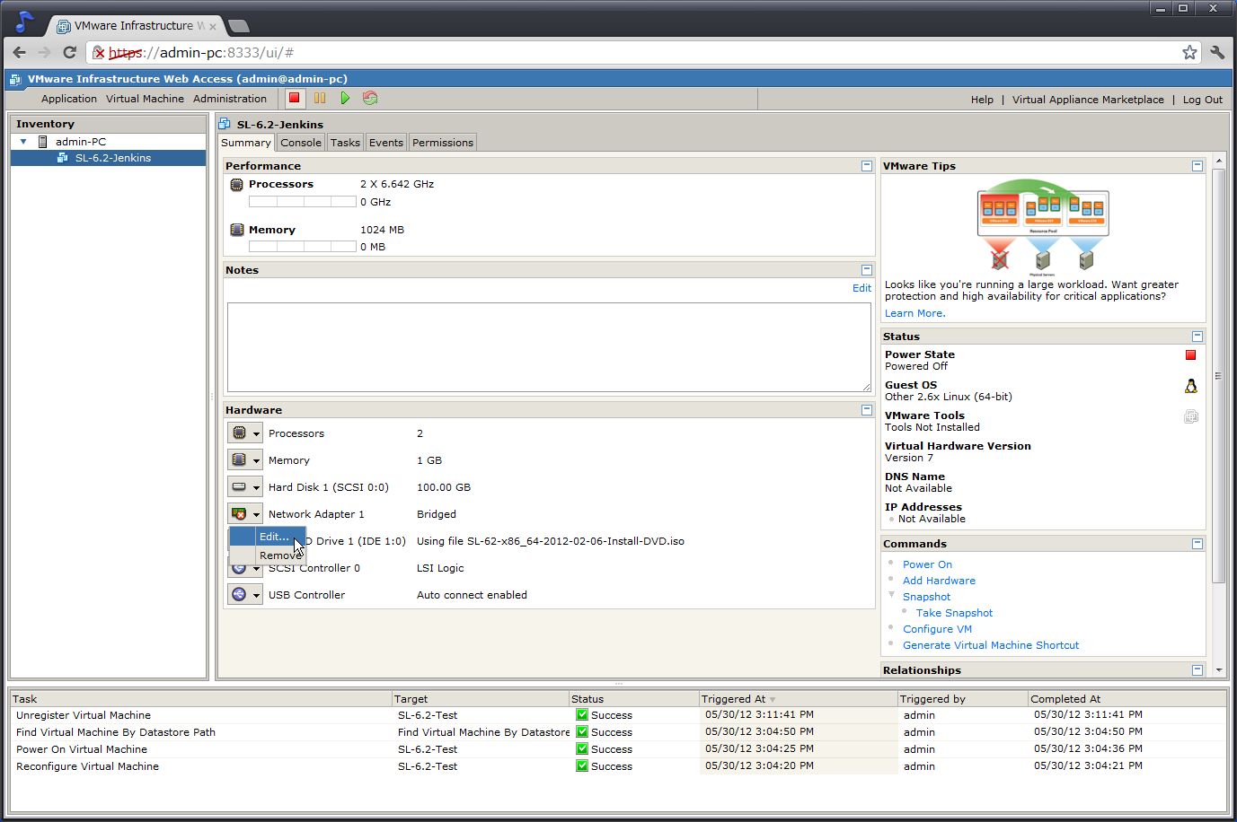Open the Network Adapter 1 dropdown arrow
Screen dimensions: 1237x822
[256, 514]
